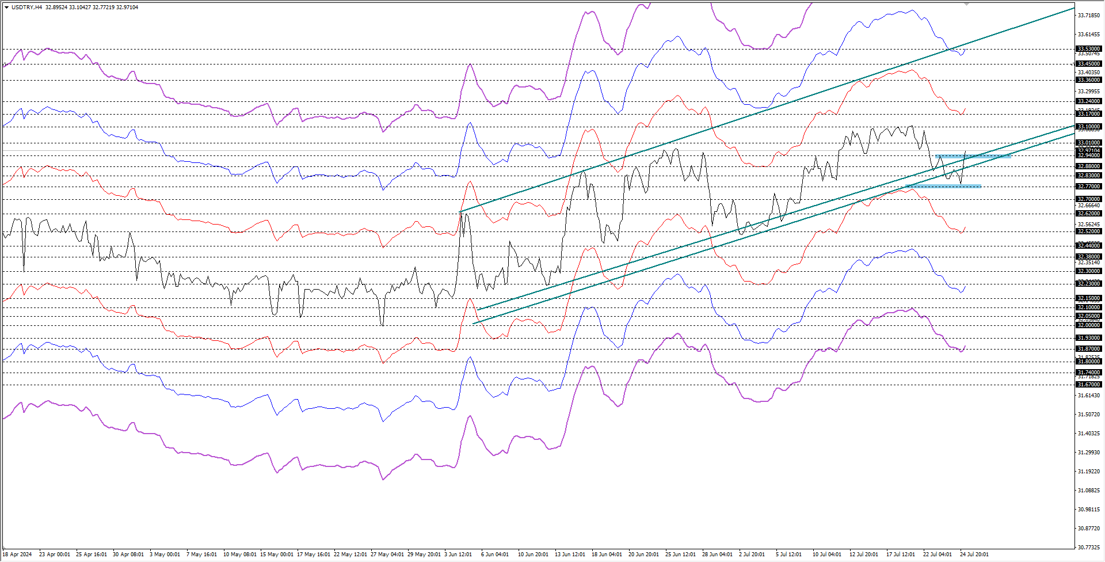Select the upper blue rectangle near 32.94
Image resolution: width=1105 pixels, height=562 pixels.
(x=973, y=156)
